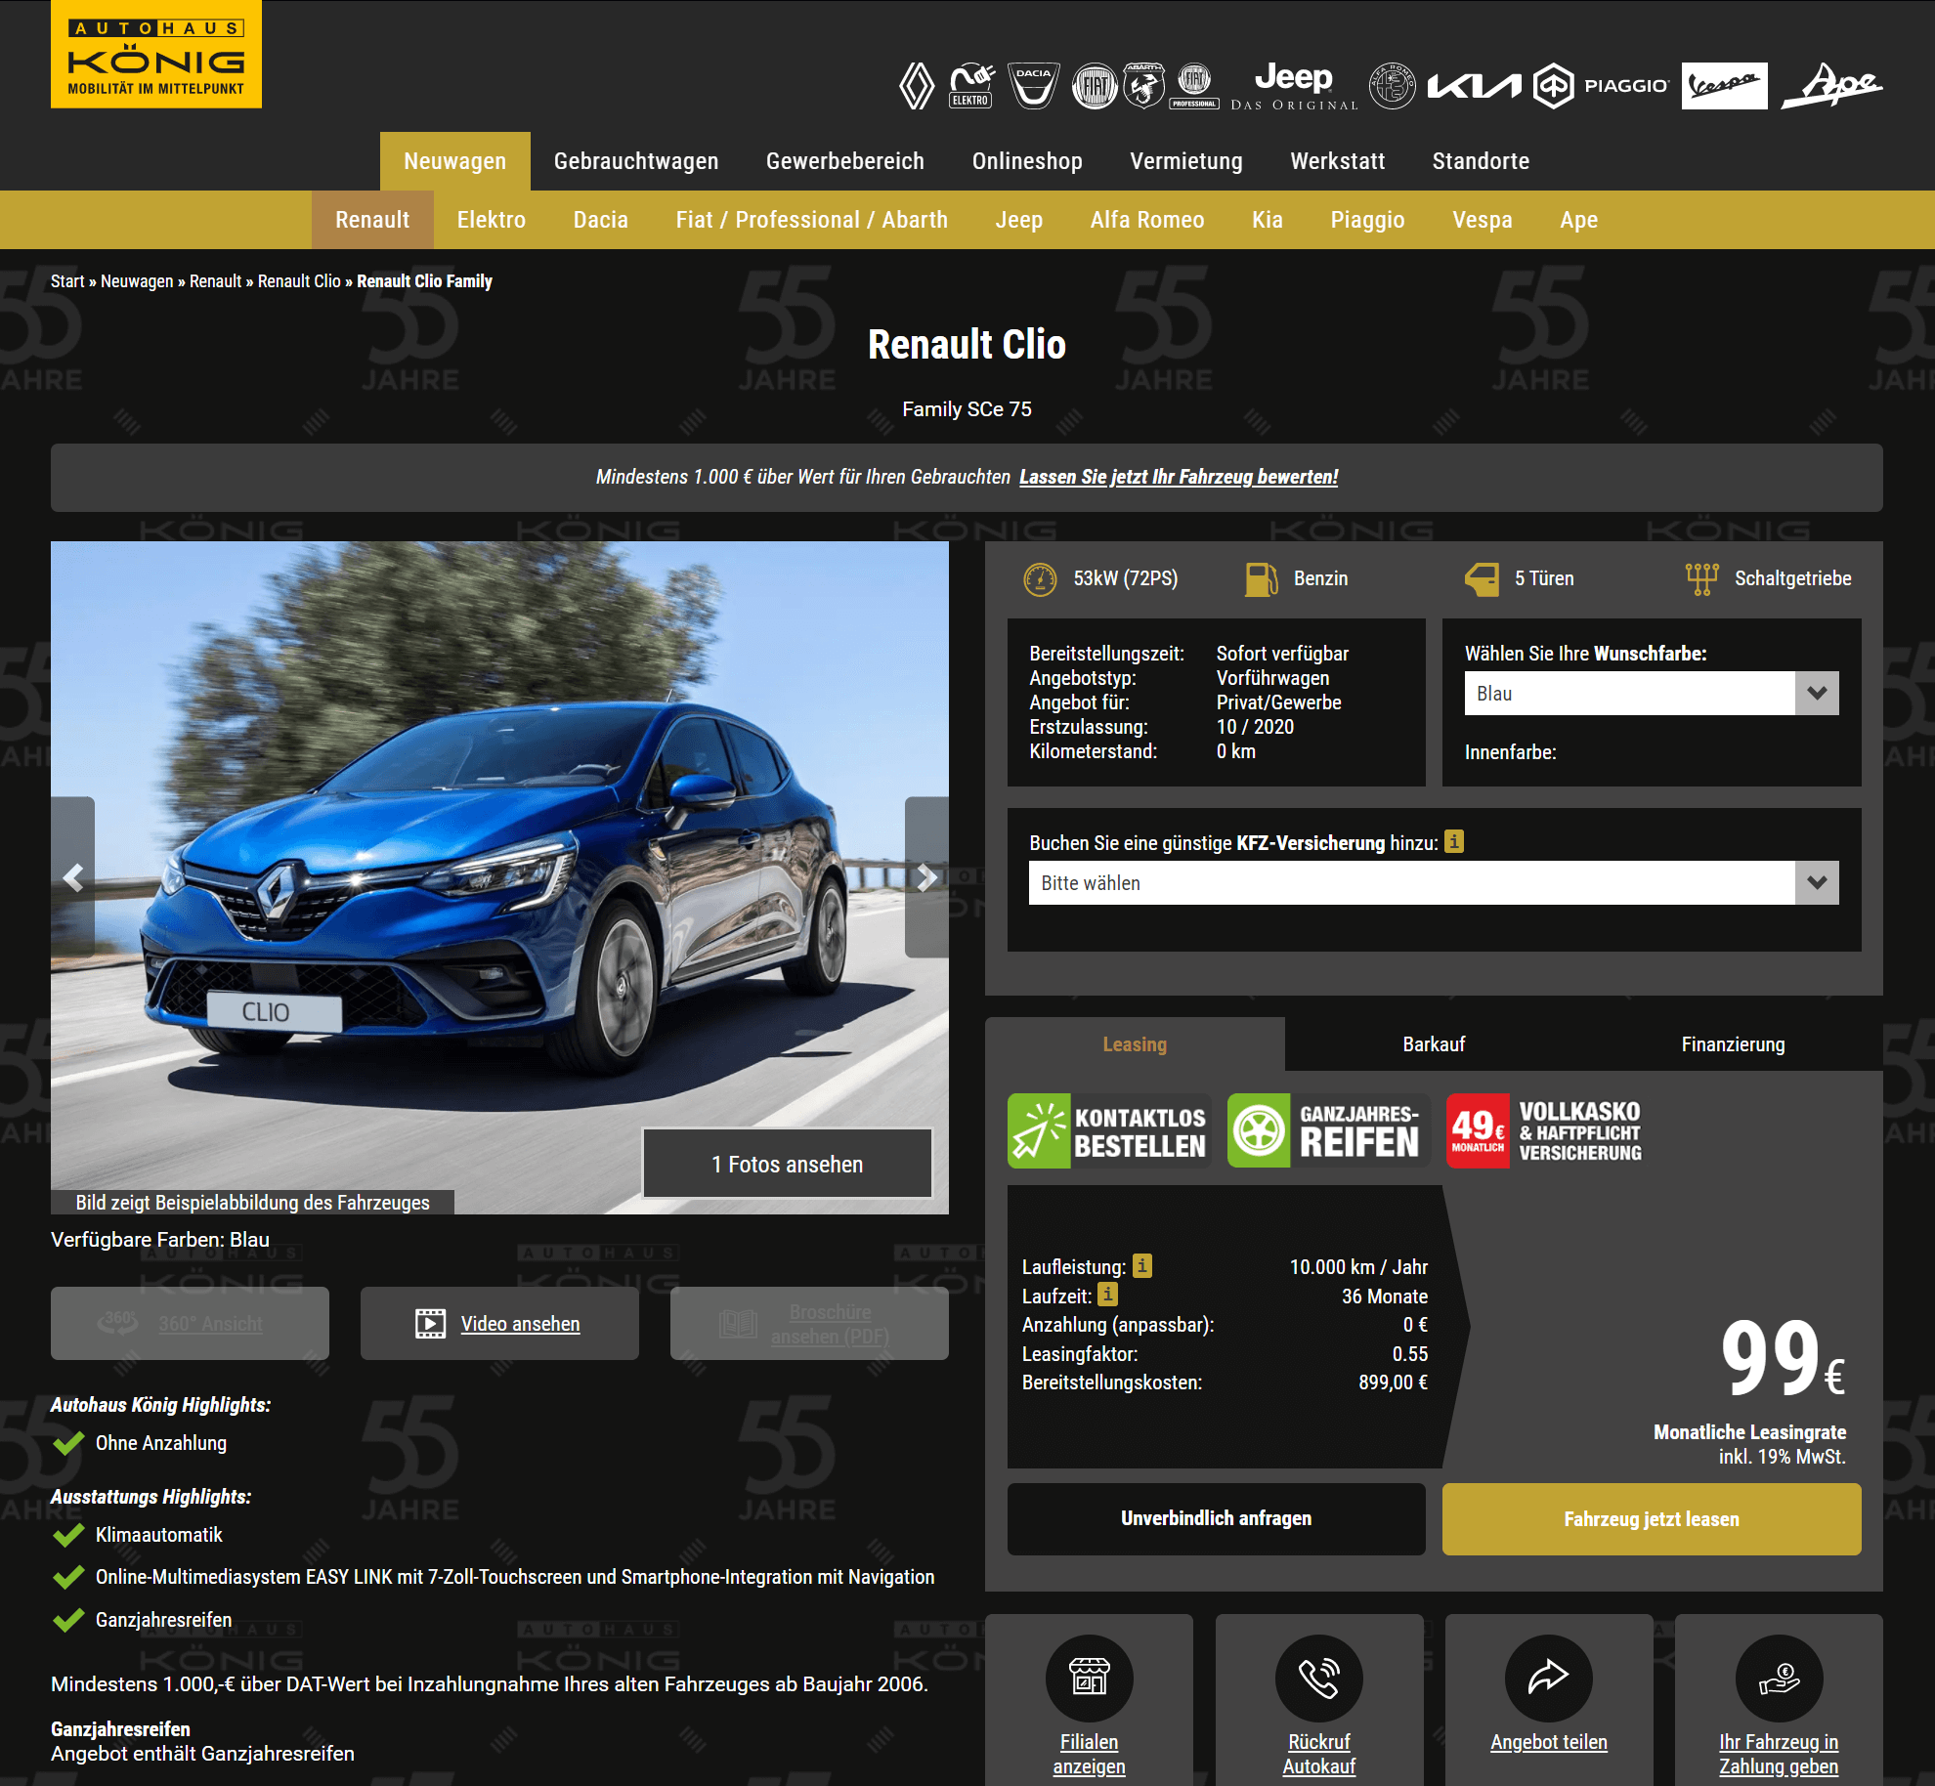The height and width of the screenshot is (1786, 1935).
Task: Click Unverbindlich anfragen button
Action: pyautogui.click(x=1216, y=1518)
